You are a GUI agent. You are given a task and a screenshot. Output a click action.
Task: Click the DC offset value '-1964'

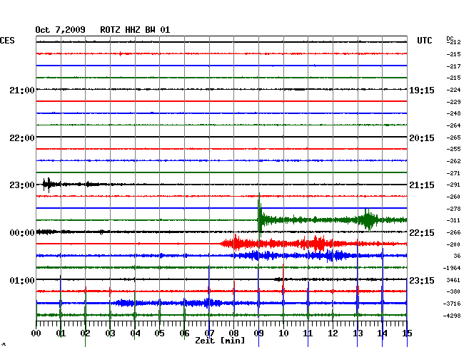tap(452, 268)
